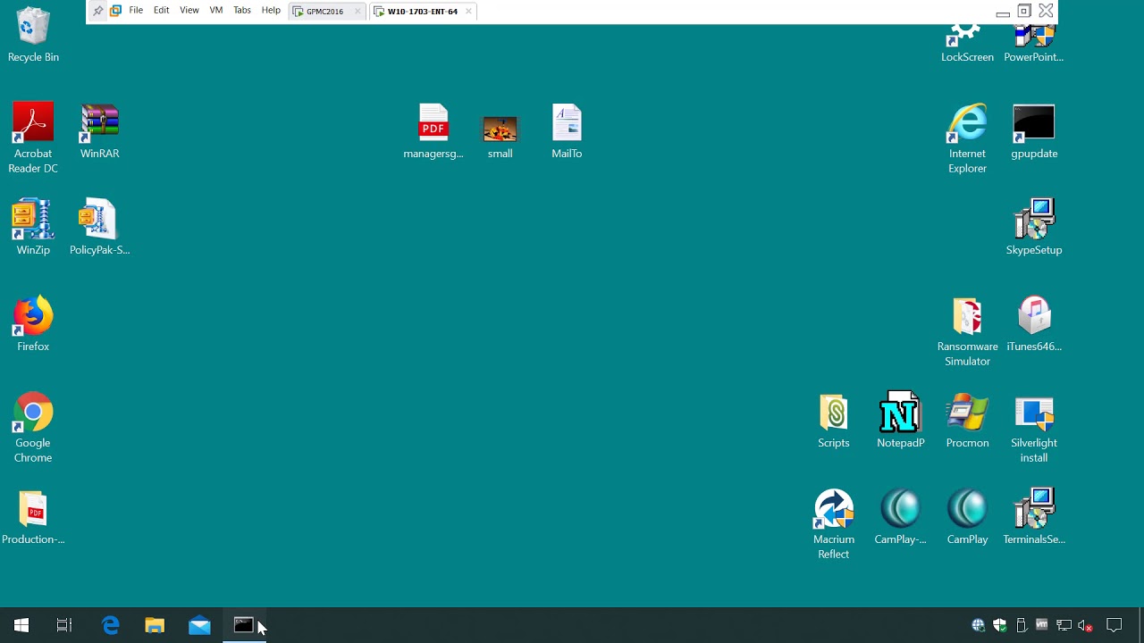Switch to the W10-1703-ENT-64 tab

(x=423, y=12)
